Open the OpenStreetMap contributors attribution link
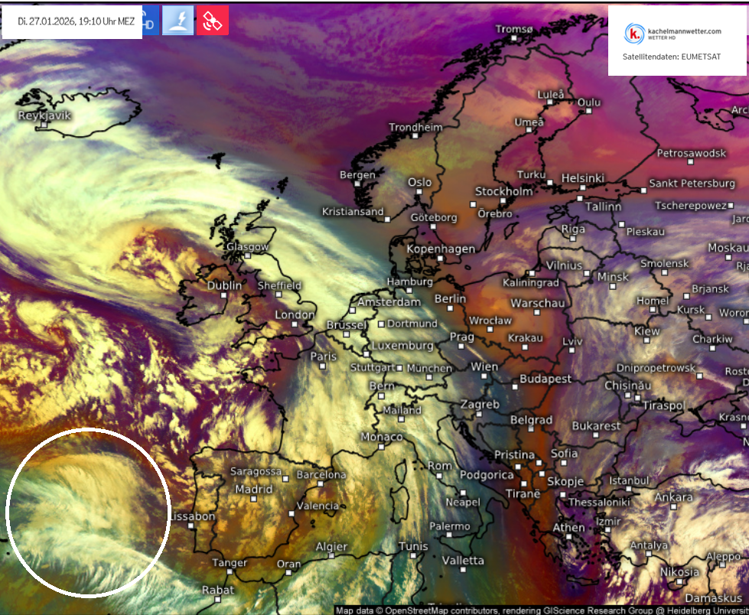The image size is (749, 615). 438,610
